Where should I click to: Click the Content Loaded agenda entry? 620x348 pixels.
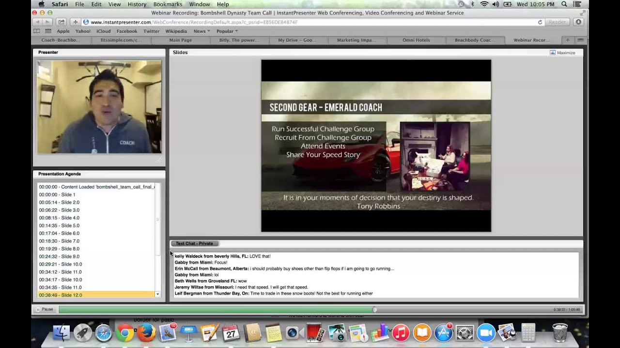[96, 187]
